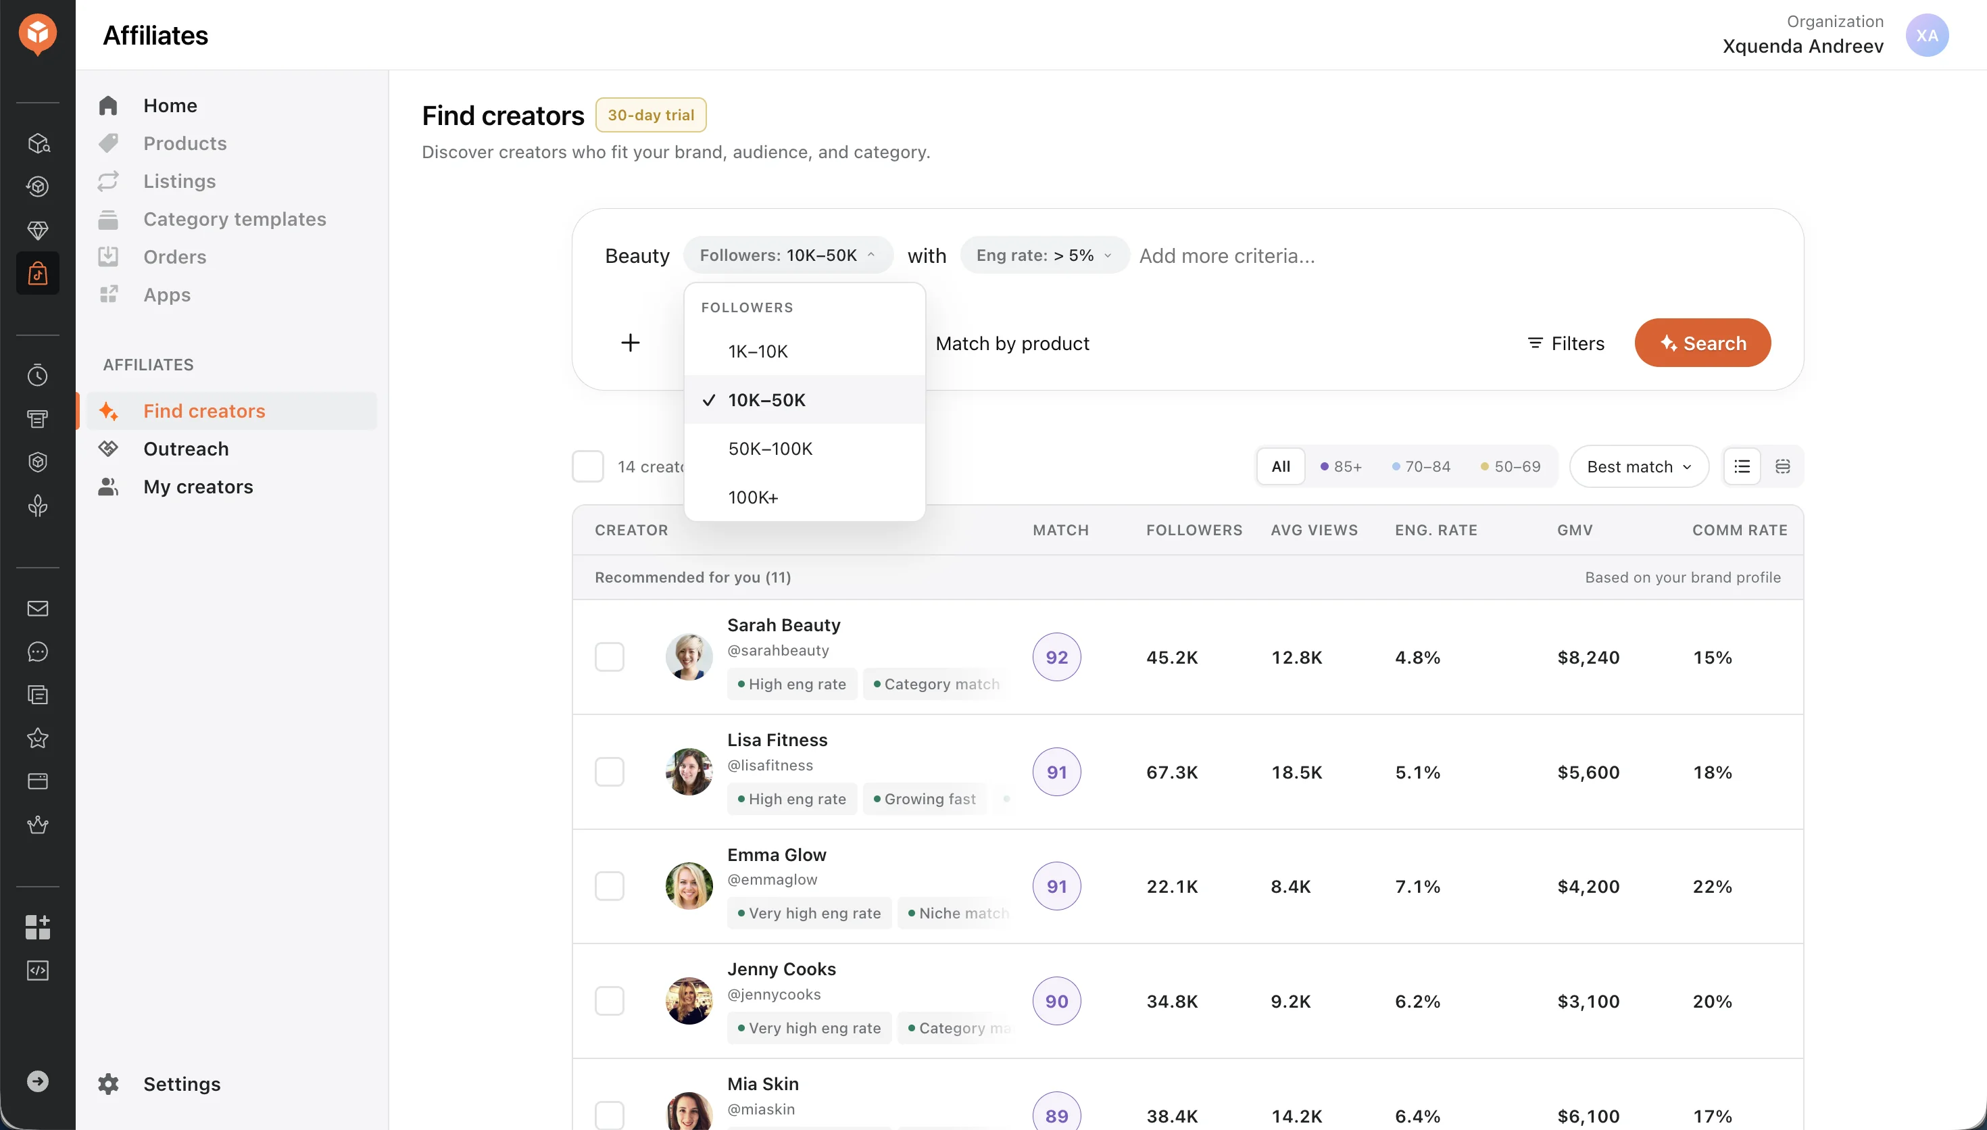Select the 100K+ followers option
The height and width of the screenshot is (1130, 1987).
[x=804, y=497]
